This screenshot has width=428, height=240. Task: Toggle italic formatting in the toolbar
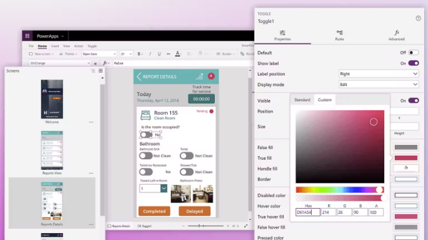[x=150, y=54]
